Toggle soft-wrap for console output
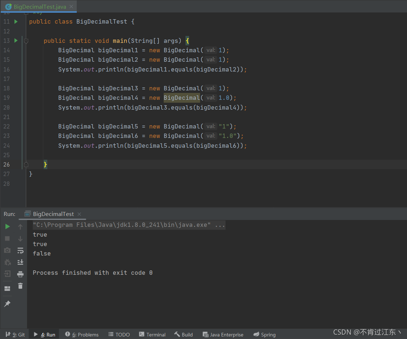Viewport: 407px width, 339px height. (20, 250)
